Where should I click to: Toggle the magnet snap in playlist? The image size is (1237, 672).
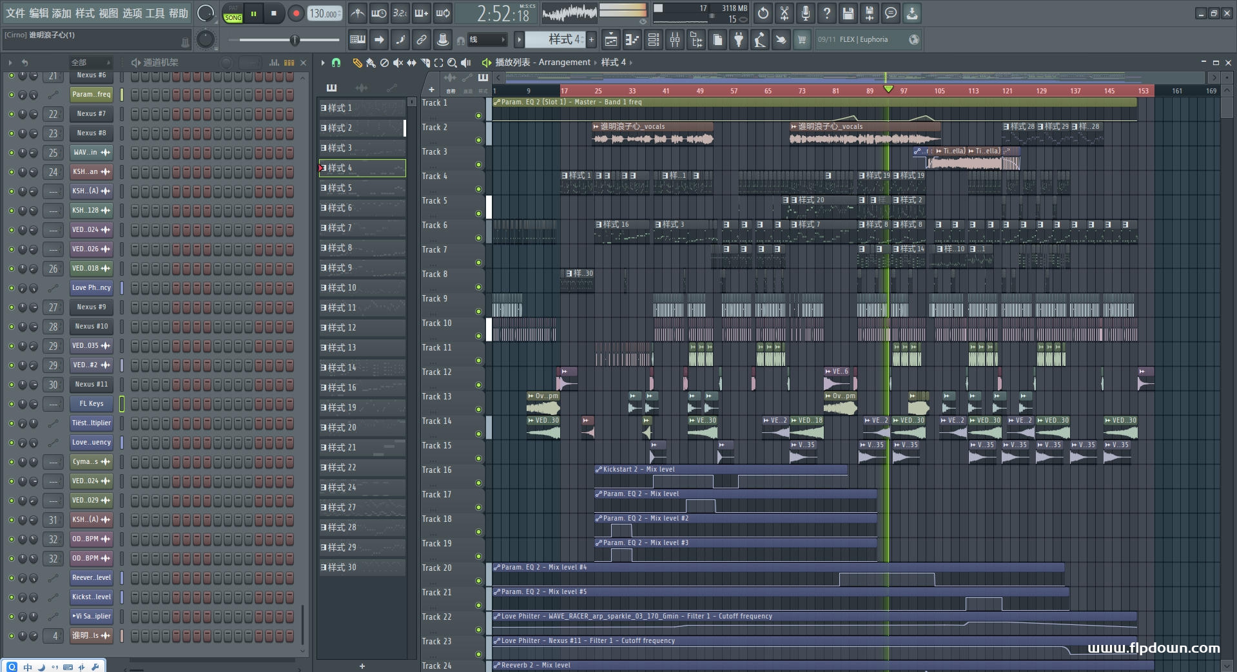336,62
